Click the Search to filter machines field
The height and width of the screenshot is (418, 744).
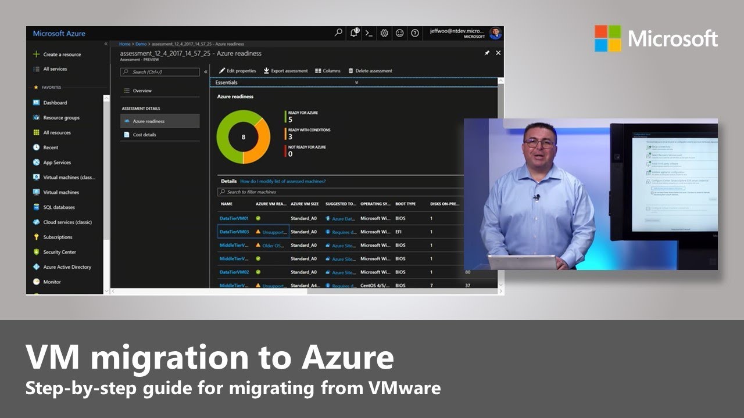click(340, 192)
